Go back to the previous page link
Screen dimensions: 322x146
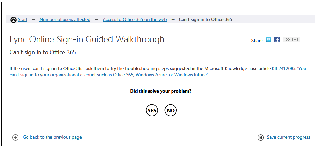point(52,137)
